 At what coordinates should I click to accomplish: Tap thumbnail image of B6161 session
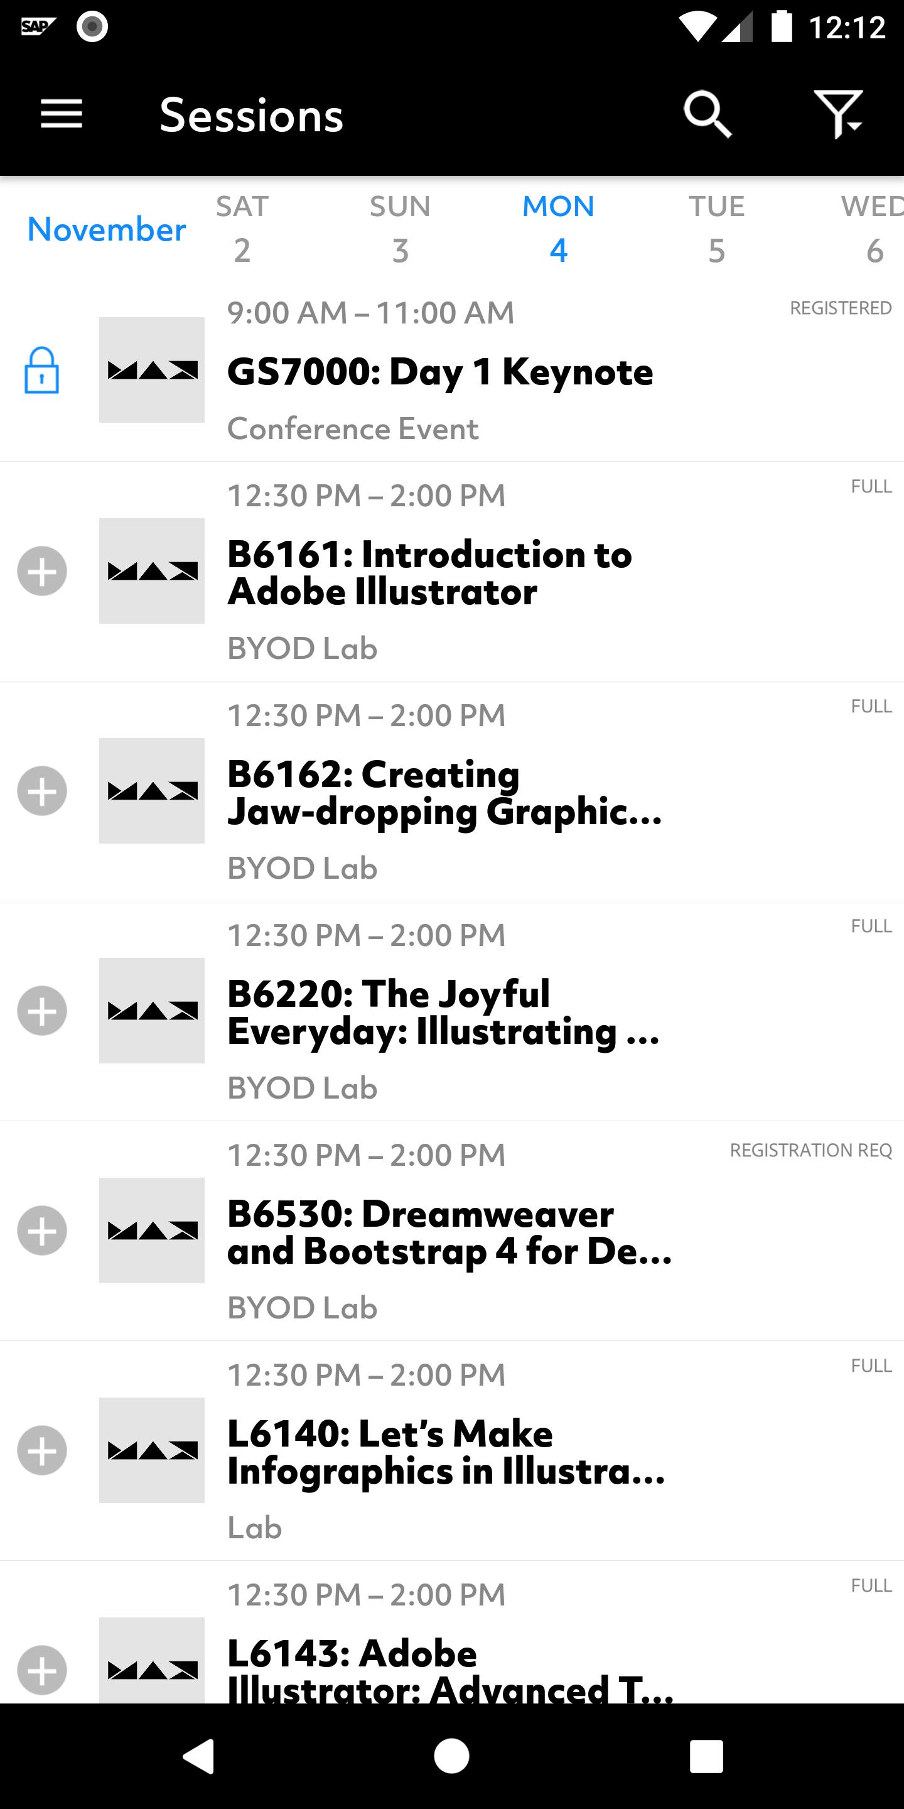tap(151, 571)
